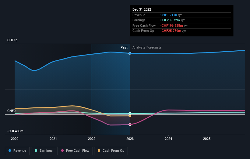Image resolution: width=250 pixels, height=159 pixels.
Task: Toggle the Revenue legend button
Action: [17, 151]
